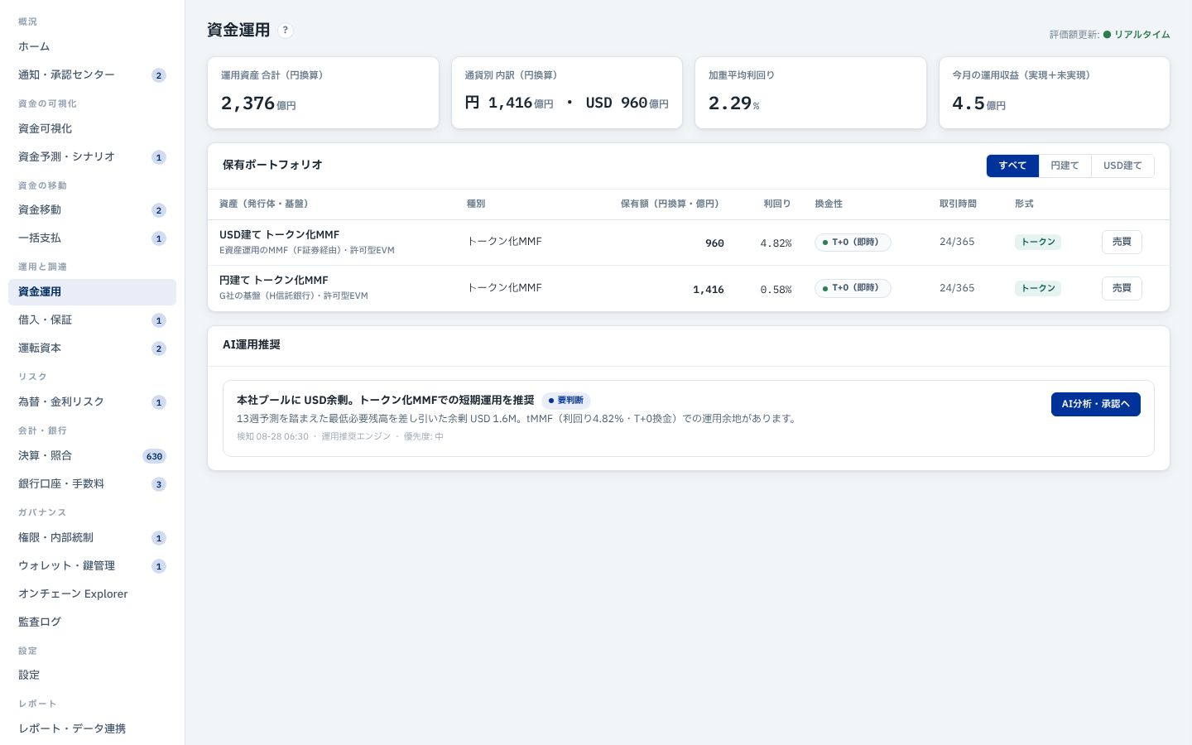Image resolution: width=1192 pixels, height=745 pixels.
Task: Click トークン tag in USD建て row
Action: click(1038, 243)
